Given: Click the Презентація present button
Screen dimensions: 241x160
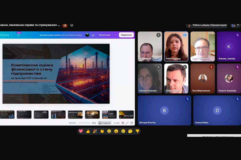Looking at the screenshot, I should point(105,35).
